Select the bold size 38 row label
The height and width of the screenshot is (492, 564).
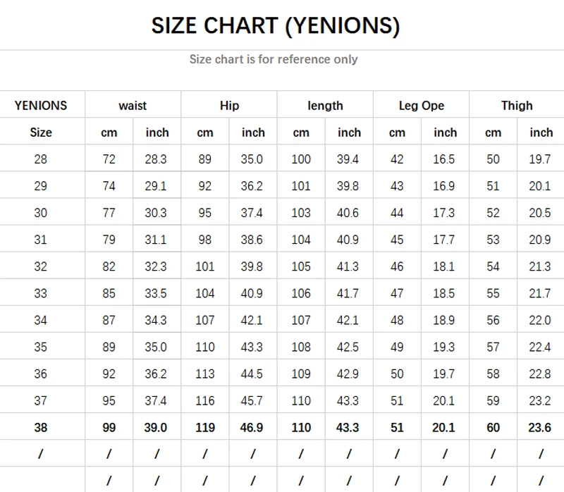pyautogui.click(x=41, y=427)
